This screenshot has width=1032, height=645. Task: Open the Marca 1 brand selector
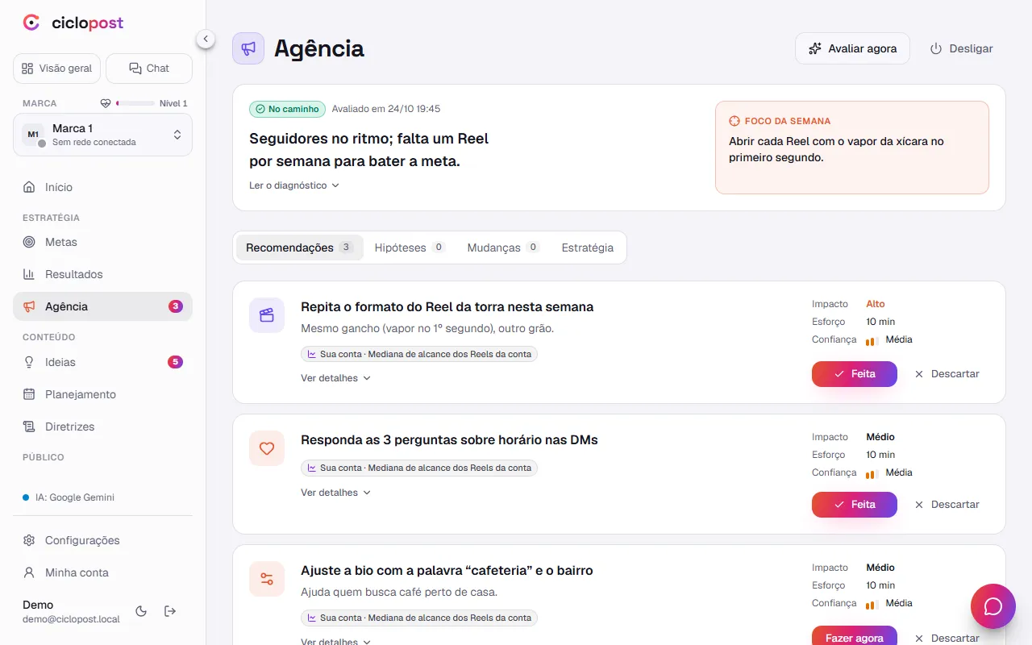[102, 135]
